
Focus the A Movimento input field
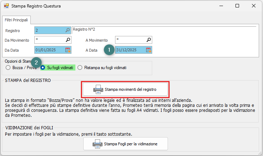(130, 40)
